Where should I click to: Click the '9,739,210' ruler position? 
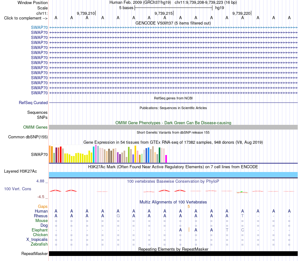86,13
